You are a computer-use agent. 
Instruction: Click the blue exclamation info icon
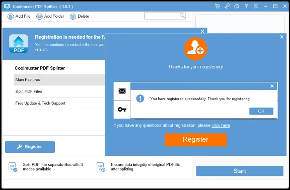click(140, 99)
